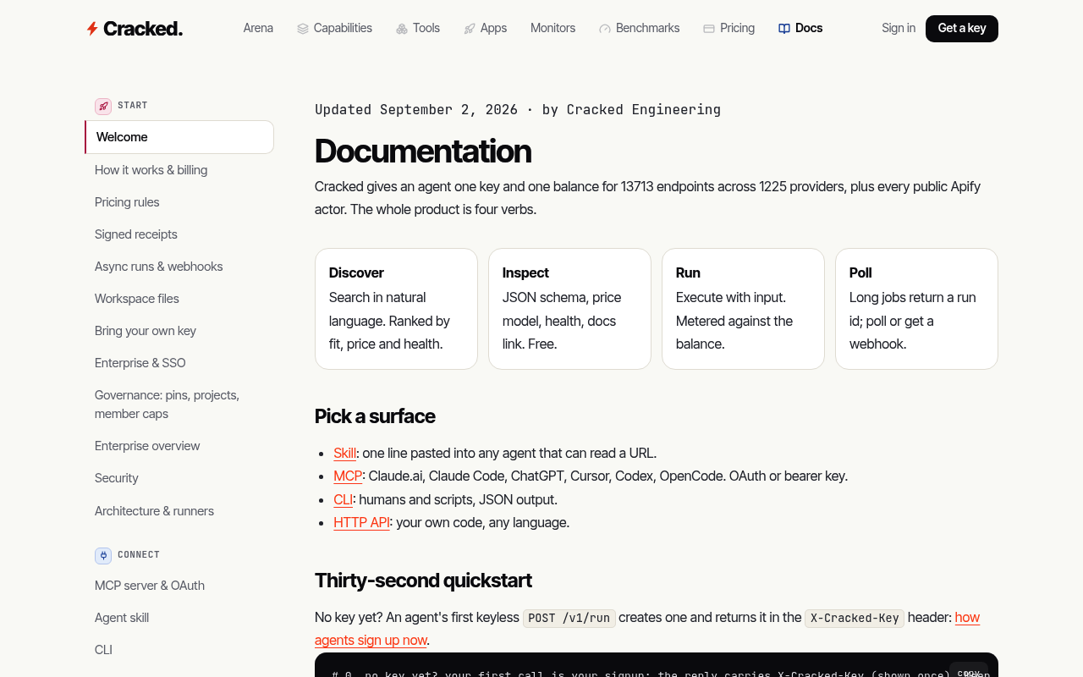The image size is (1083, 677).
Task: Click the START section rocket icon
Action: tap(103, 106)
